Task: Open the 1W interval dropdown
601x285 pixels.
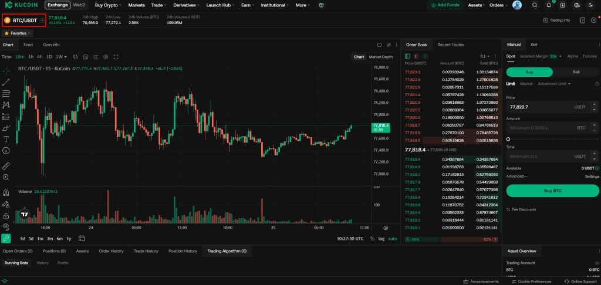Action: [61, 57]
